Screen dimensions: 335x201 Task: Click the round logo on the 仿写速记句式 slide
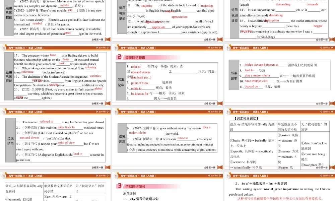pyautogui.click(x=116, y=176)
